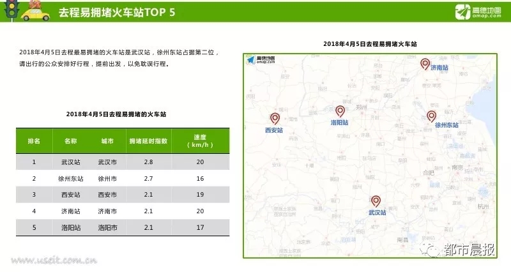Select the 城市 column header
511x272 pixels.
107,140
